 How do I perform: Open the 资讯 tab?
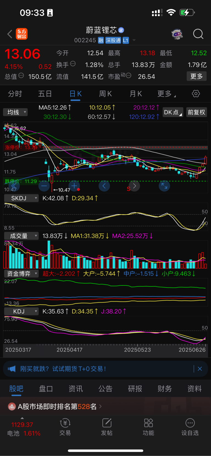[x=76, y=389]
